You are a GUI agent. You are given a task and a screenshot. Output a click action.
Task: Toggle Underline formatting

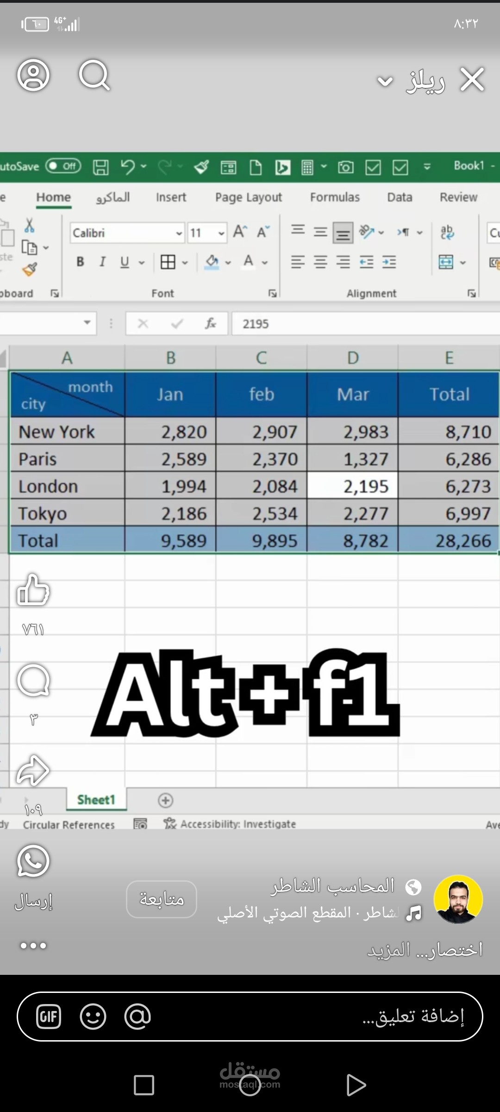pyautogui.click(x=125, y=262)
